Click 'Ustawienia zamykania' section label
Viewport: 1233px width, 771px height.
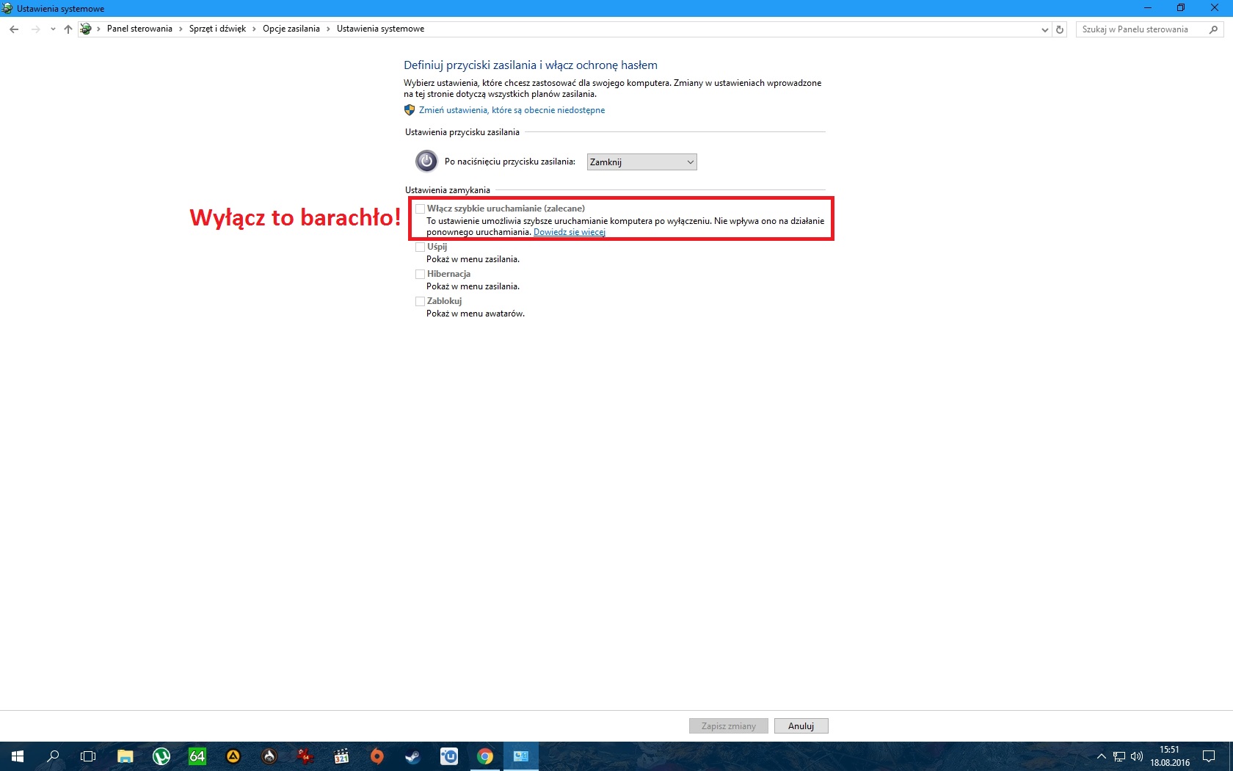[447, 190]
